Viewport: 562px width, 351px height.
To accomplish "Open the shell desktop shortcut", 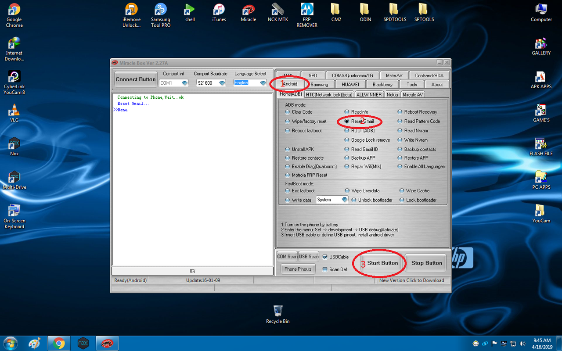I will click(190, 13).
